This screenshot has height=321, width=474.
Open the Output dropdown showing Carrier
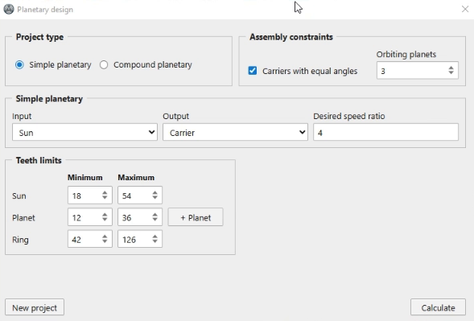[235, 132]
